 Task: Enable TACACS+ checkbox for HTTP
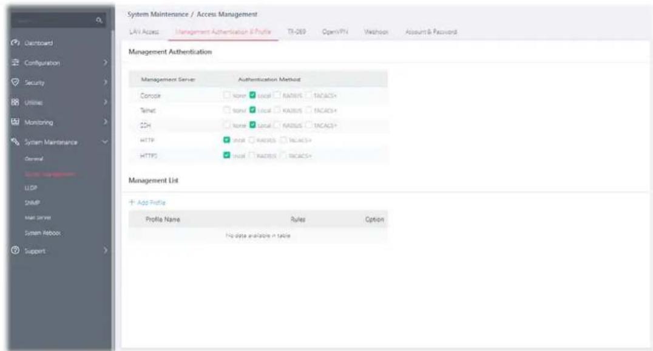[283, 140]
